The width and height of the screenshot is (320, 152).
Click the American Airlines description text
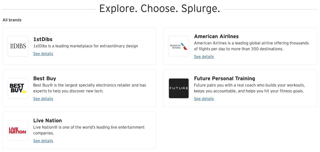(x=251, y=46)
